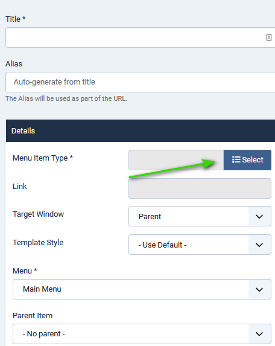The height and width of the screenshot is (346, 275).
Task: Click the Link label text
Action: [x=20, y=187]
